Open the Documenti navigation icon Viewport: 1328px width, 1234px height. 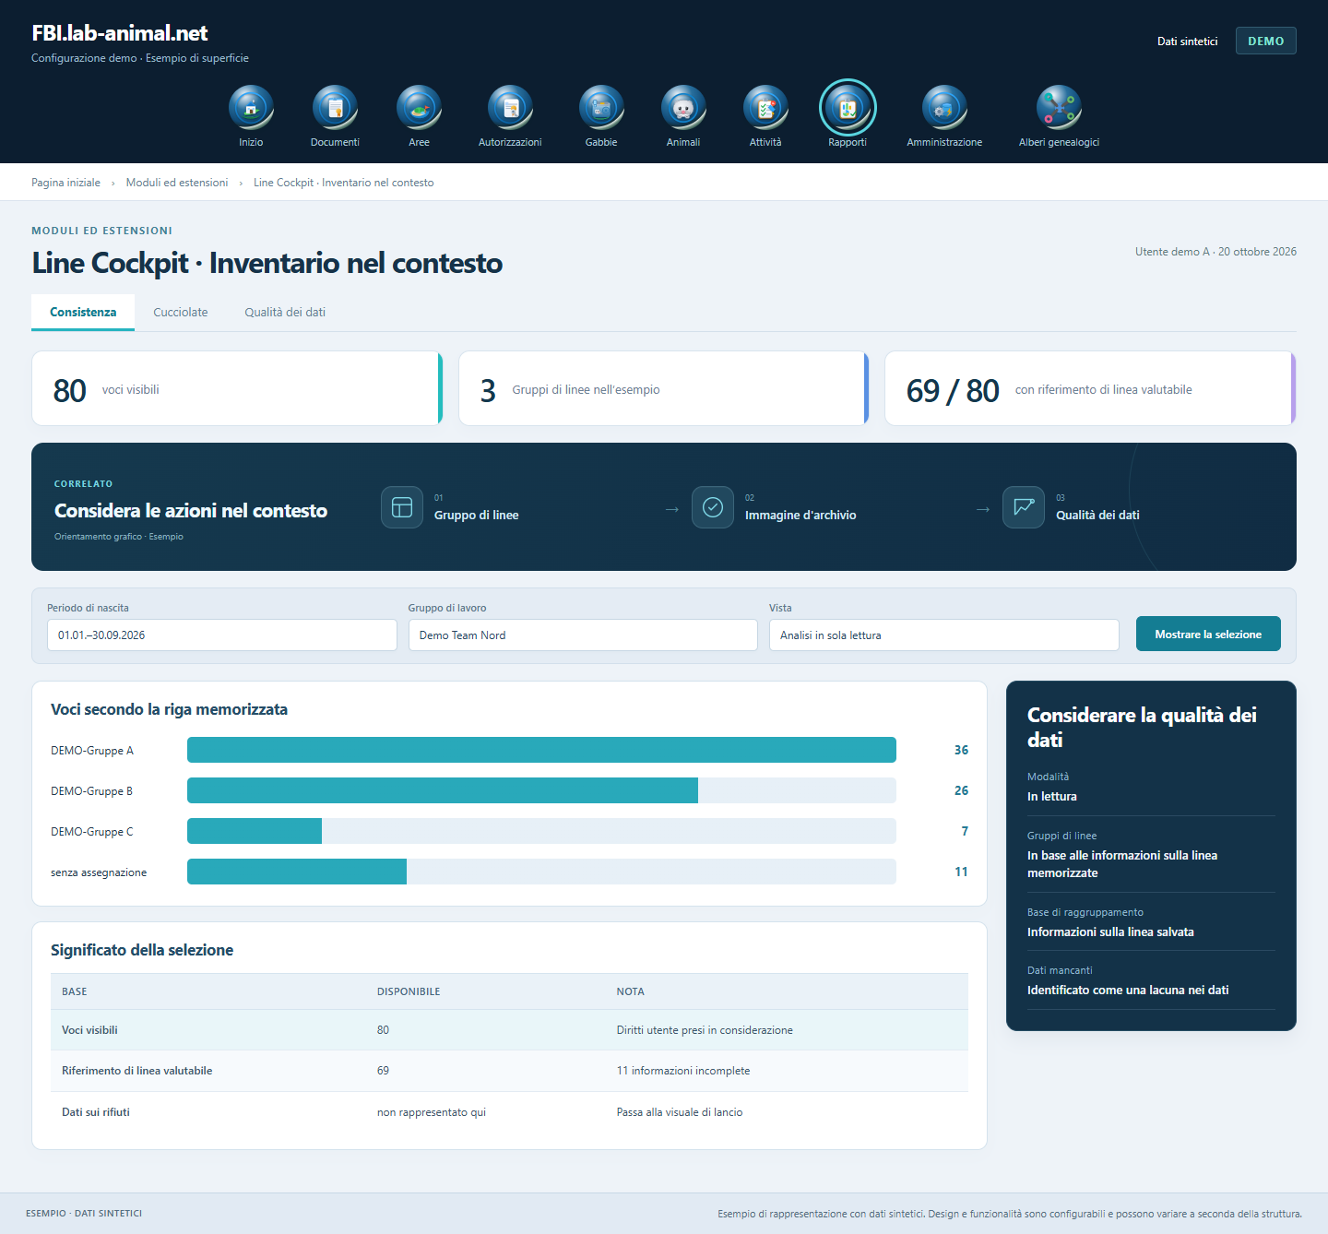(335, 107)
